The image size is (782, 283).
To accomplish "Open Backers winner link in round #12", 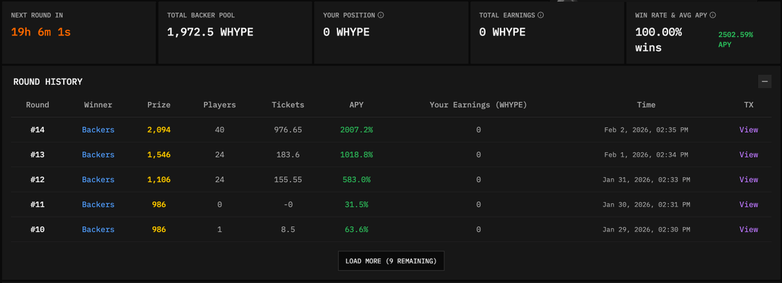I will pyautogui.click(x=98, y=179).
